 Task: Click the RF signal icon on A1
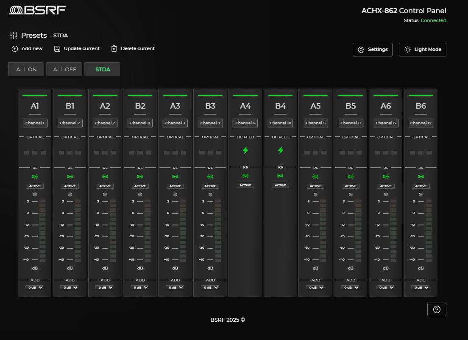(35, 177)
